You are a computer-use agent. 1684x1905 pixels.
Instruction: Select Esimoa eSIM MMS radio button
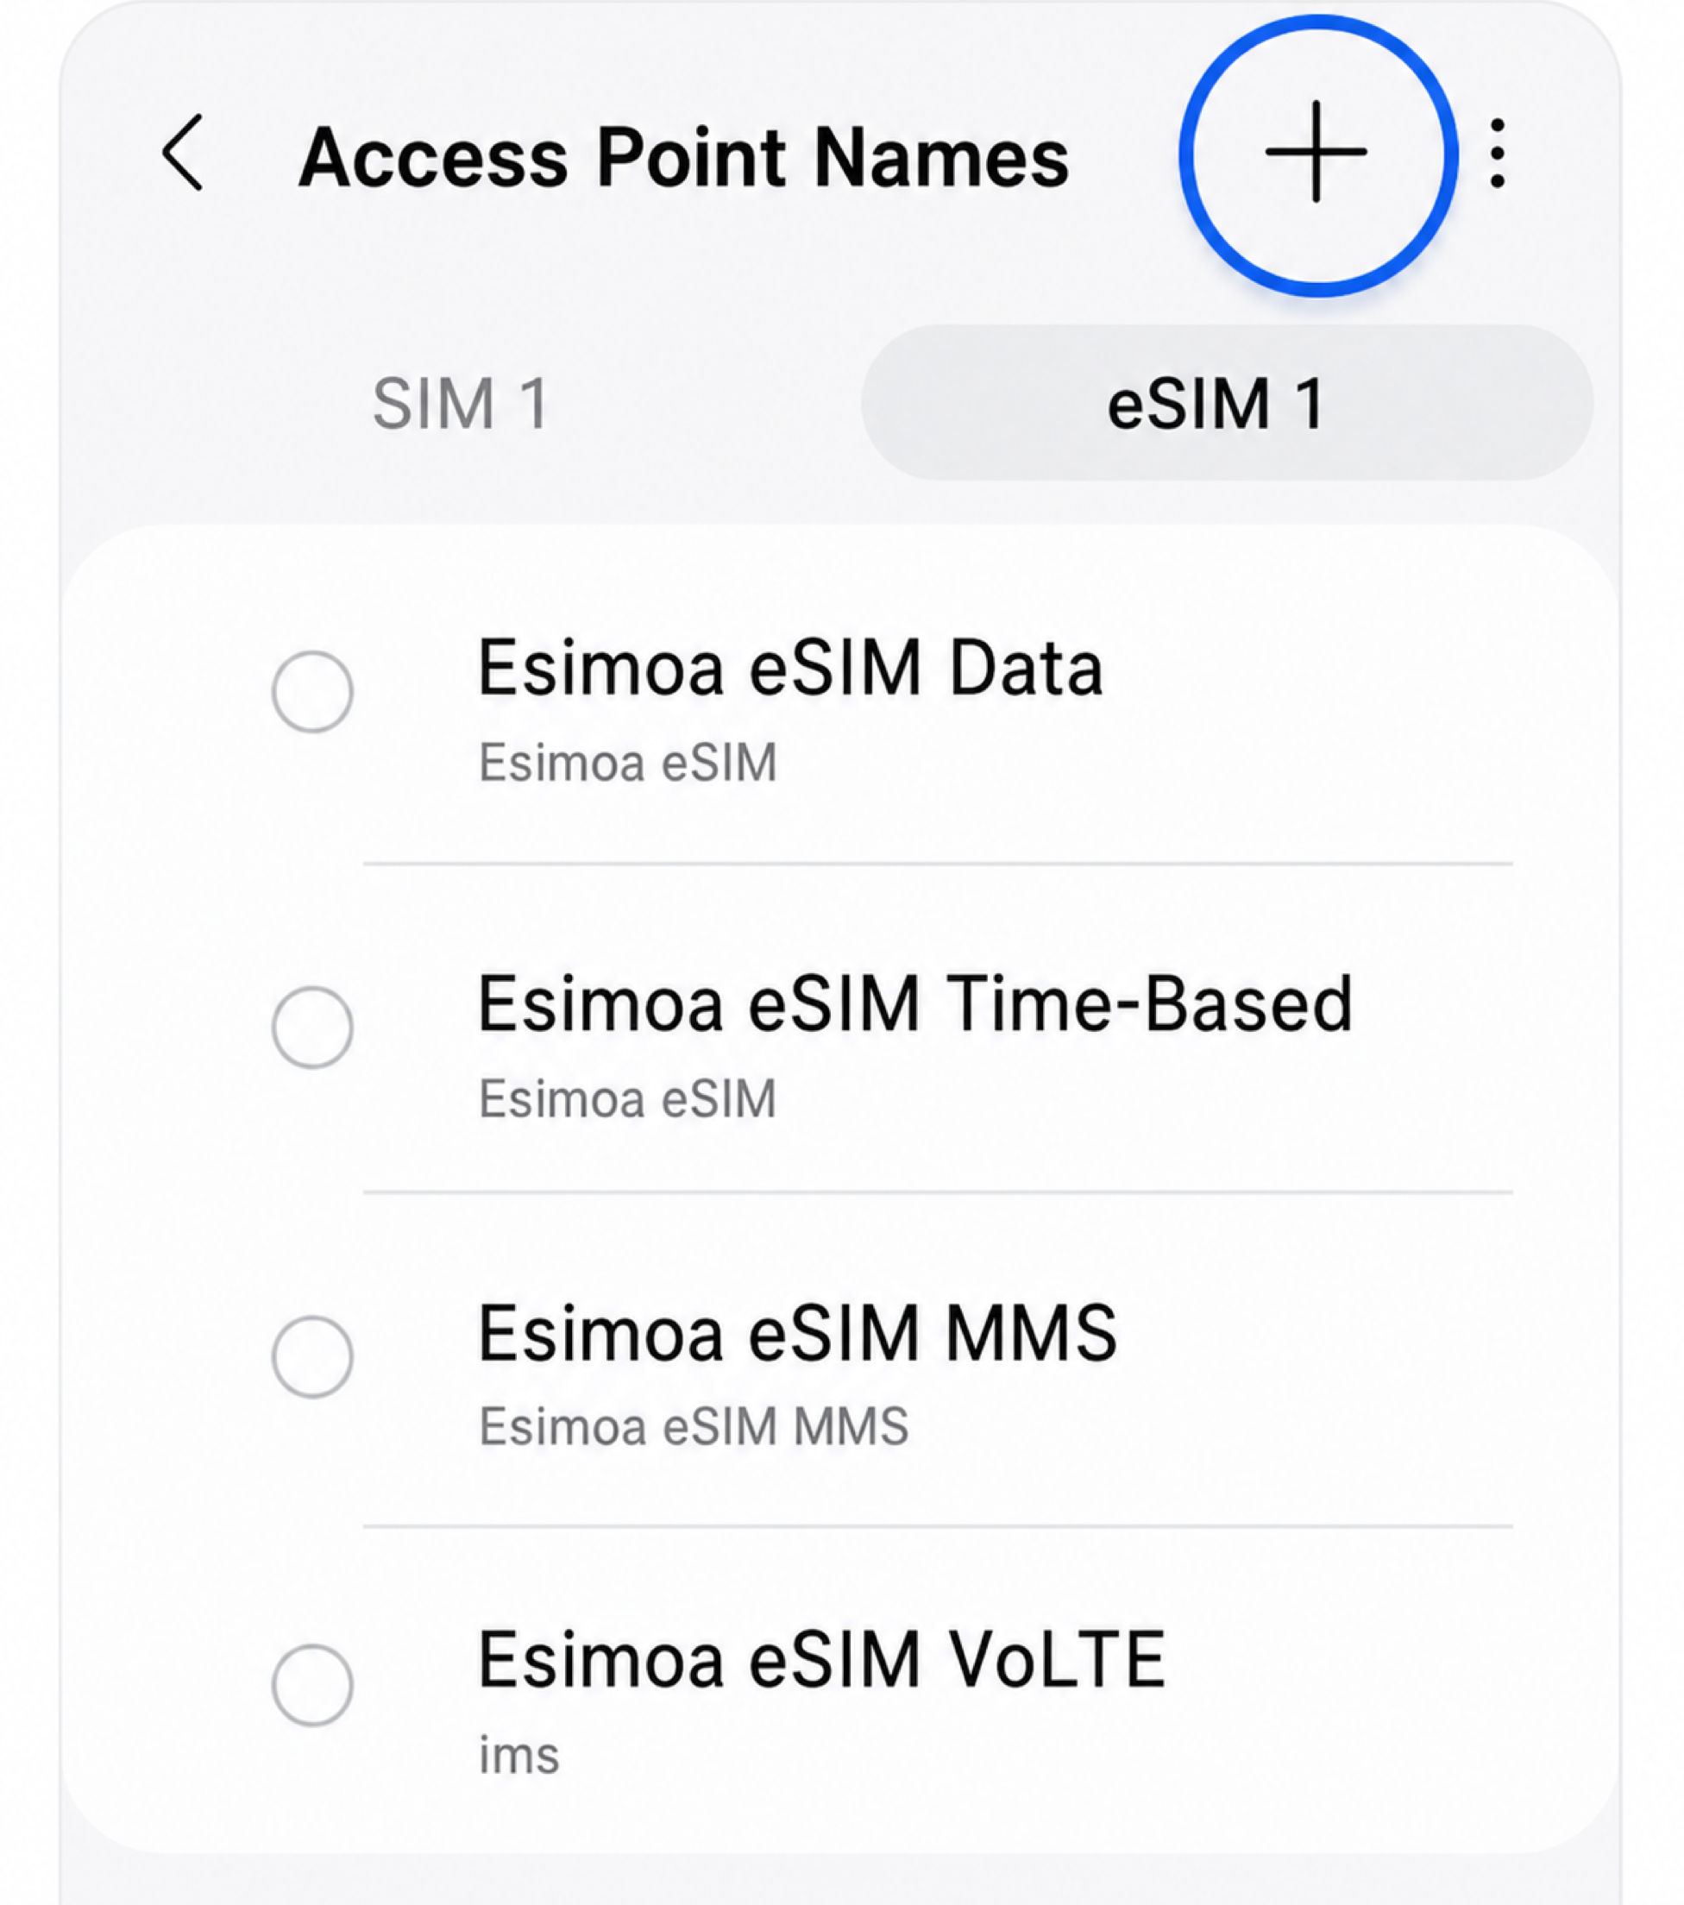312,1357
